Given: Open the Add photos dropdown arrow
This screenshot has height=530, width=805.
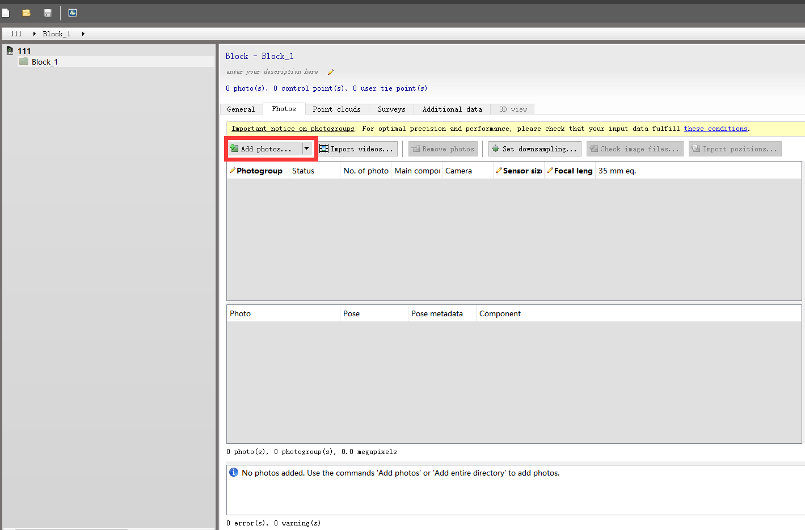Looking at the screenshot, I should [306, 149].
